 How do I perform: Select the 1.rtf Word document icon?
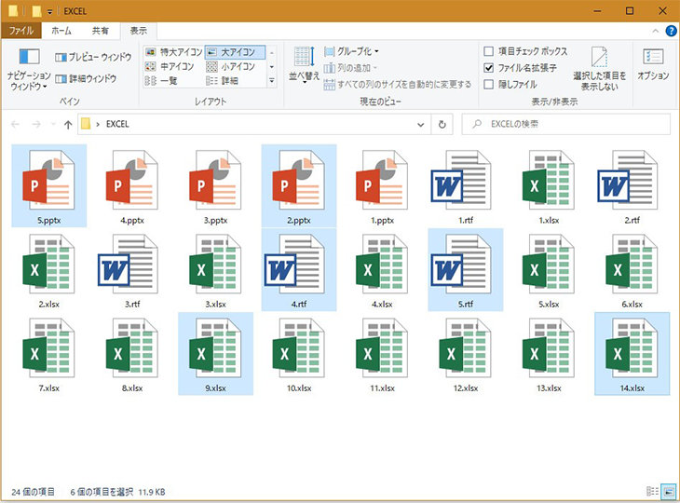click(x=461, y=180)
